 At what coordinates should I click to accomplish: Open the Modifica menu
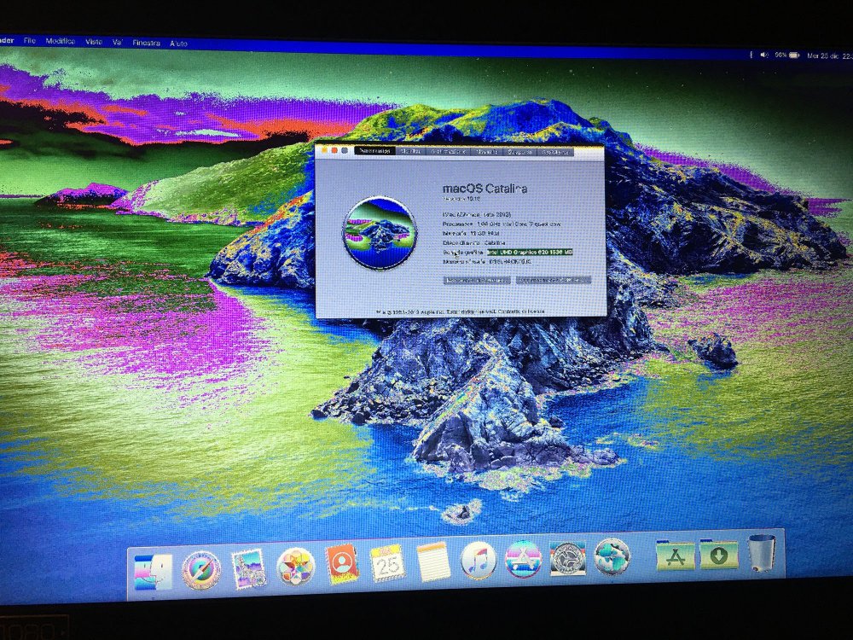(x=60, y=41)
